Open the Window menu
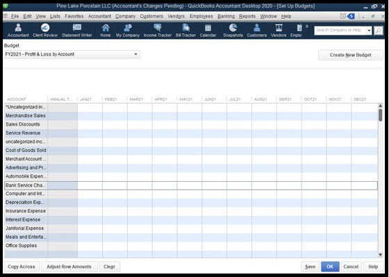The width and height of the screenshot is (389, 277). [x=268, y=17]
